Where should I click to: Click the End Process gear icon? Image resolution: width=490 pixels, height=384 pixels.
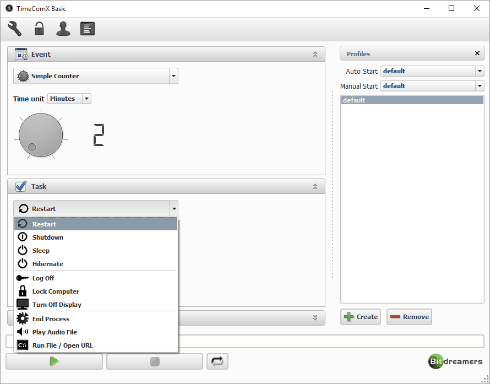pos(23,318)
